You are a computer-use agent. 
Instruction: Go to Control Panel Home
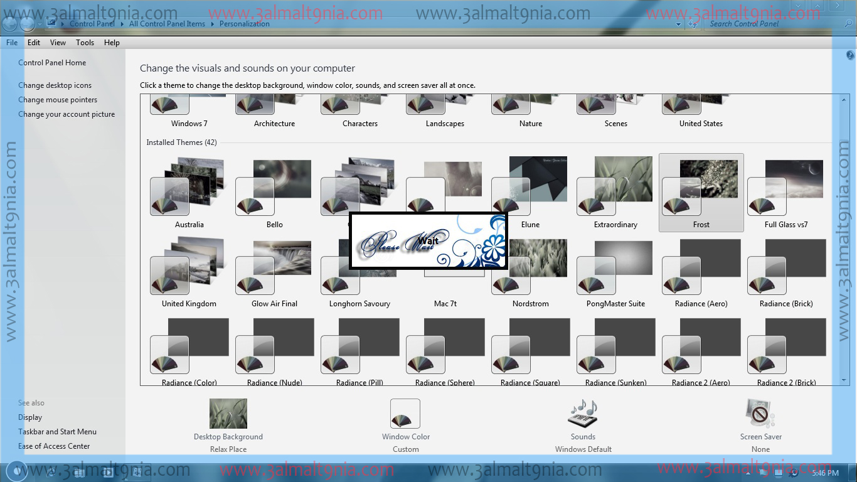click(52, 63)
